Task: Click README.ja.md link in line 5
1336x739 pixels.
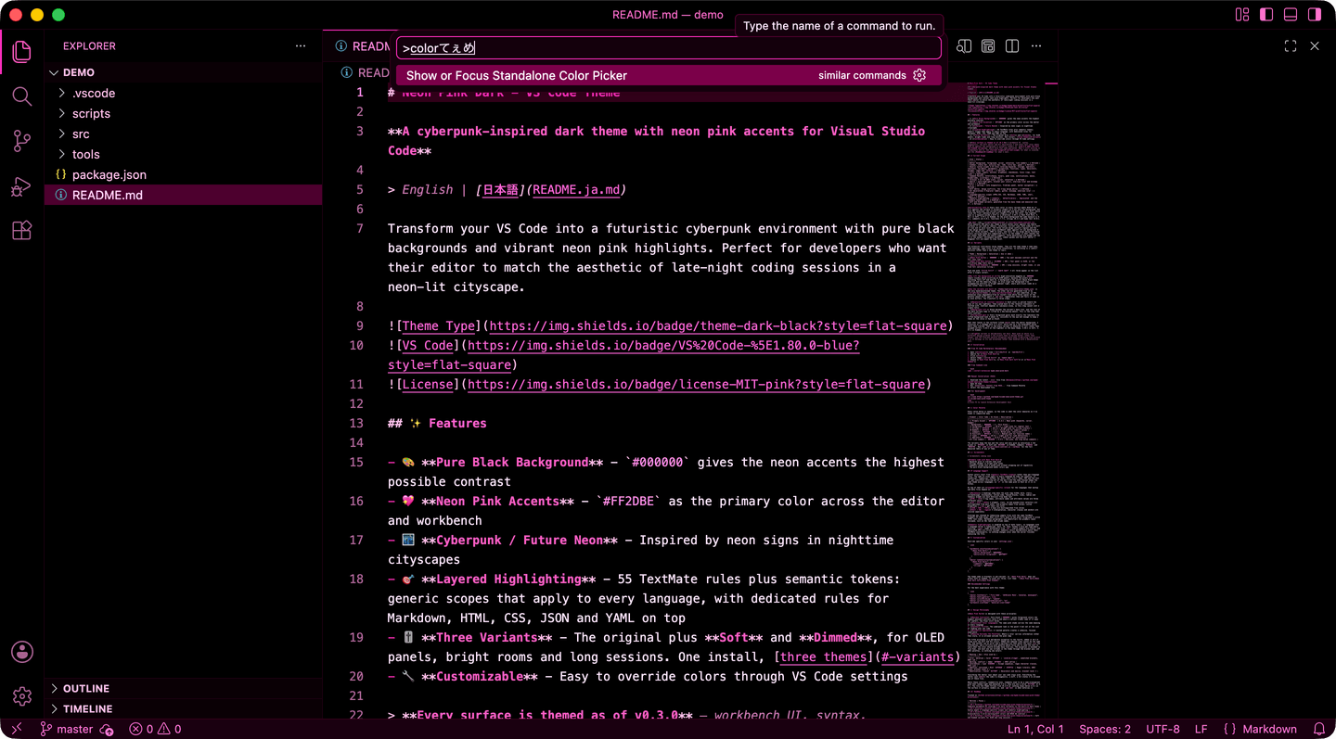Action: tap(576, 189)
